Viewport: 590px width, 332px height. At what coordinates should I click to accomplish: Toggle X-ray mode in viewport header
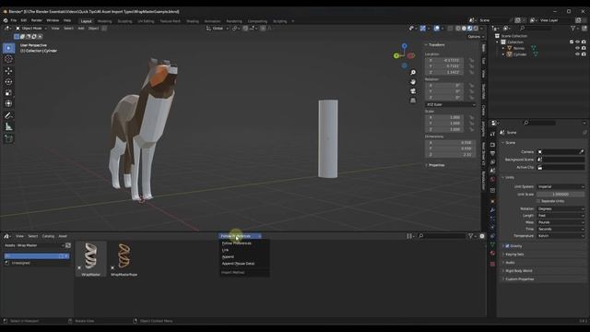pyautogui.click(x=451, y=29)
